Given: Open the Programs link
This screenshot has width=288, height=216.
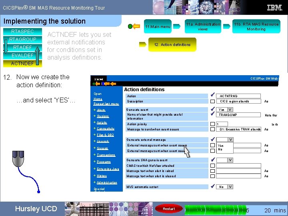Looking at the screenshot, I should pyautogui.click(x=104, y=162).
